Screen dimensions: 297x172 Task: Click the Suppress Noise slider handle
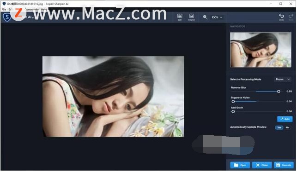pos(233,102)
